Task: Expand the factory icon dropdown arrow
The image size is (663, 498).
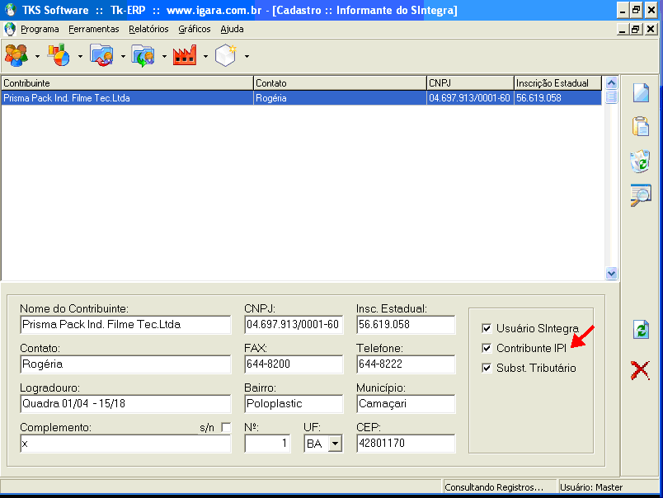Action: (x=205, y=55)
